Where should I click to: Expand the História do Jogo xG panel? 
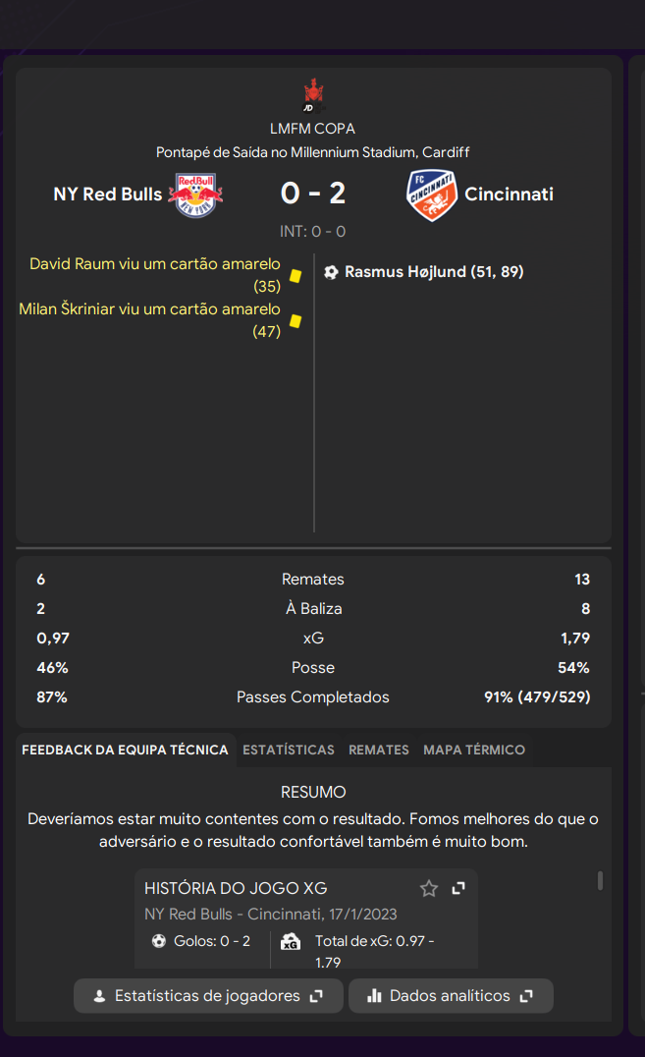458,888
